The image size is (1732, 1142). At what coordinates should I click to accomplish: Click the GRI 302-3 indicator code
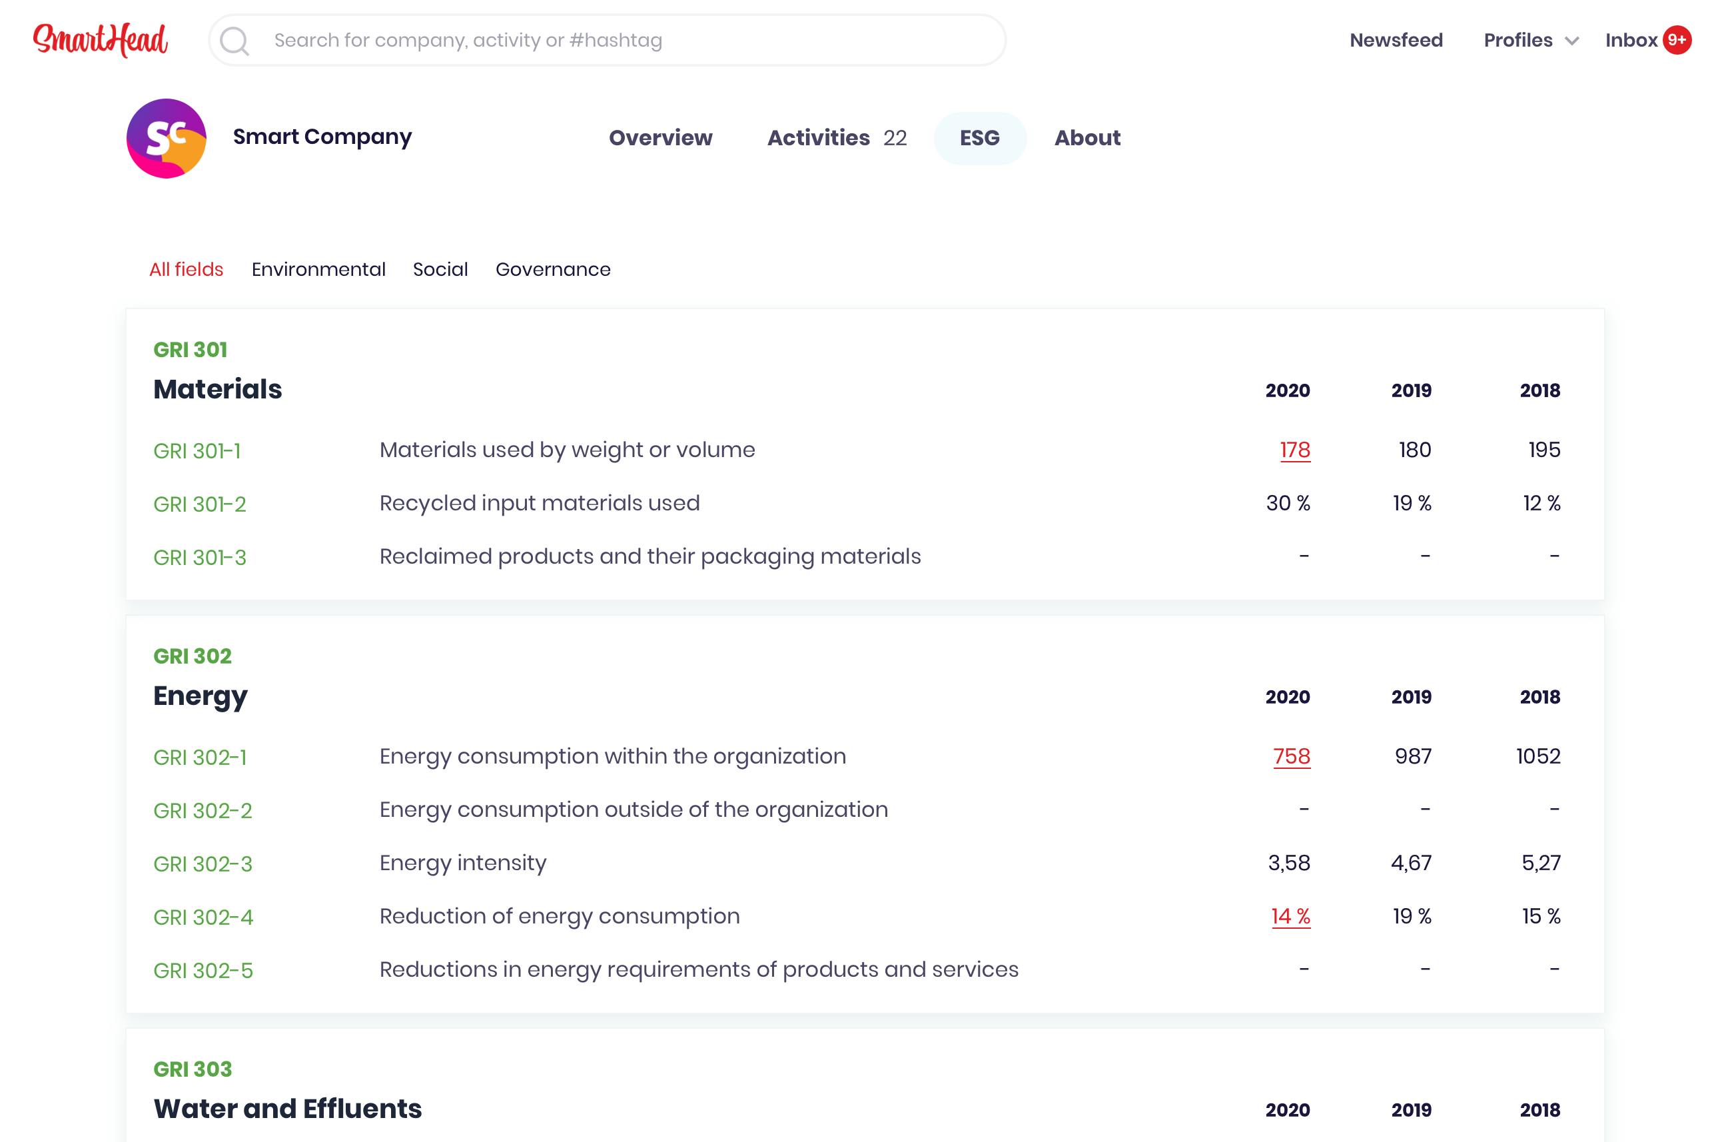tap(203, 865)
